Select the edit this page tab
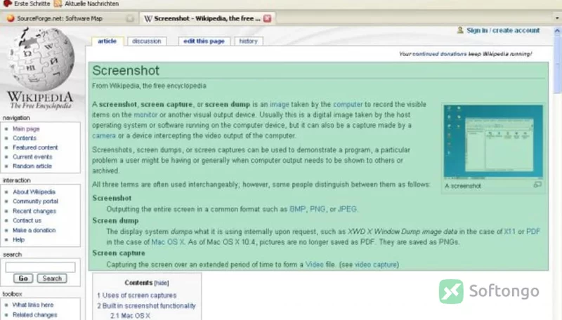The image size is (562, 320). pos(204,41)
